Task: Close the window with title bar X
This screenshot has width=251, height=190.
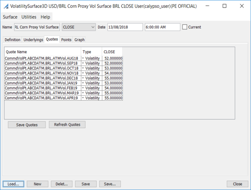Action: (x=242, y=6)
